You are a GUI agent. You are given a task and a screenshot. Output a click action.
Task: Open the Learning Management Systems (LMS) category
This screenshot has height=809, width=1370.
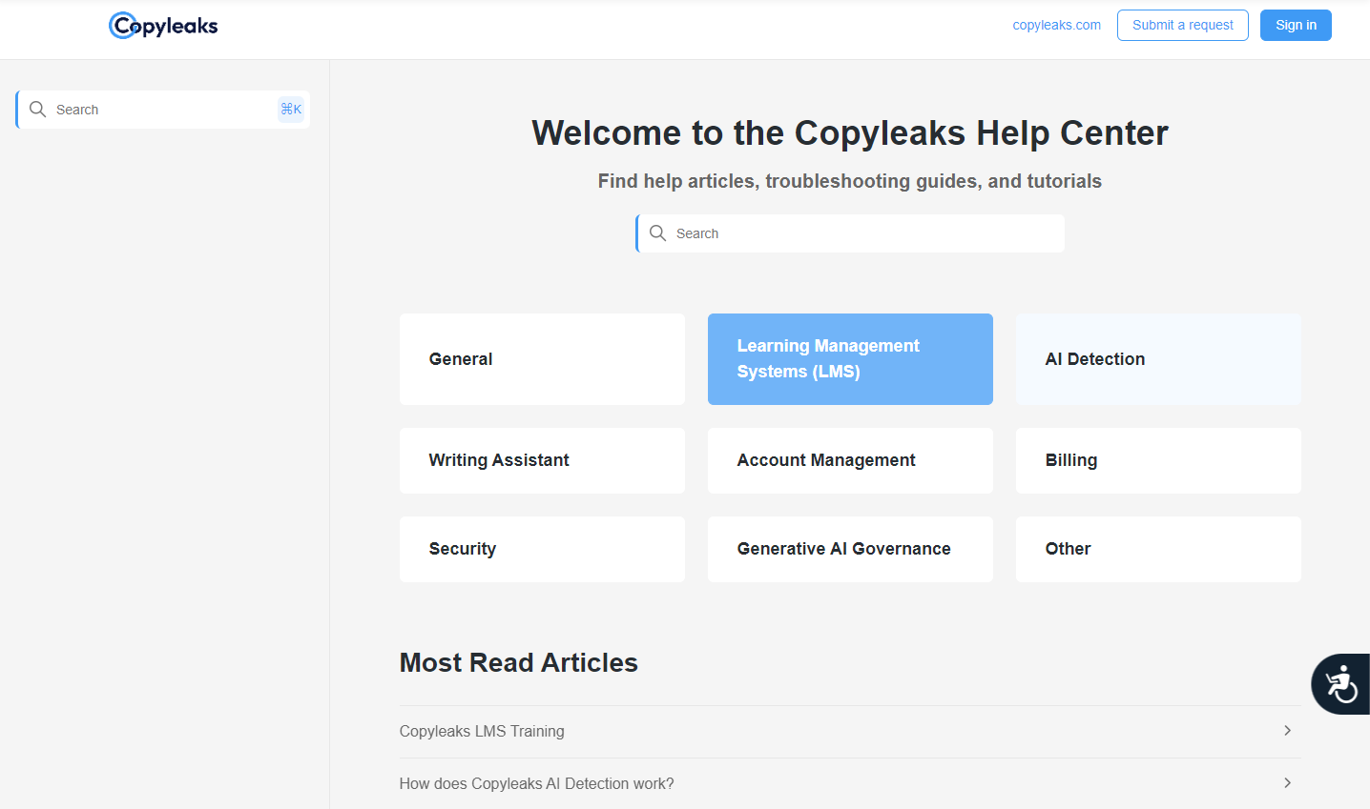point(850,359)
